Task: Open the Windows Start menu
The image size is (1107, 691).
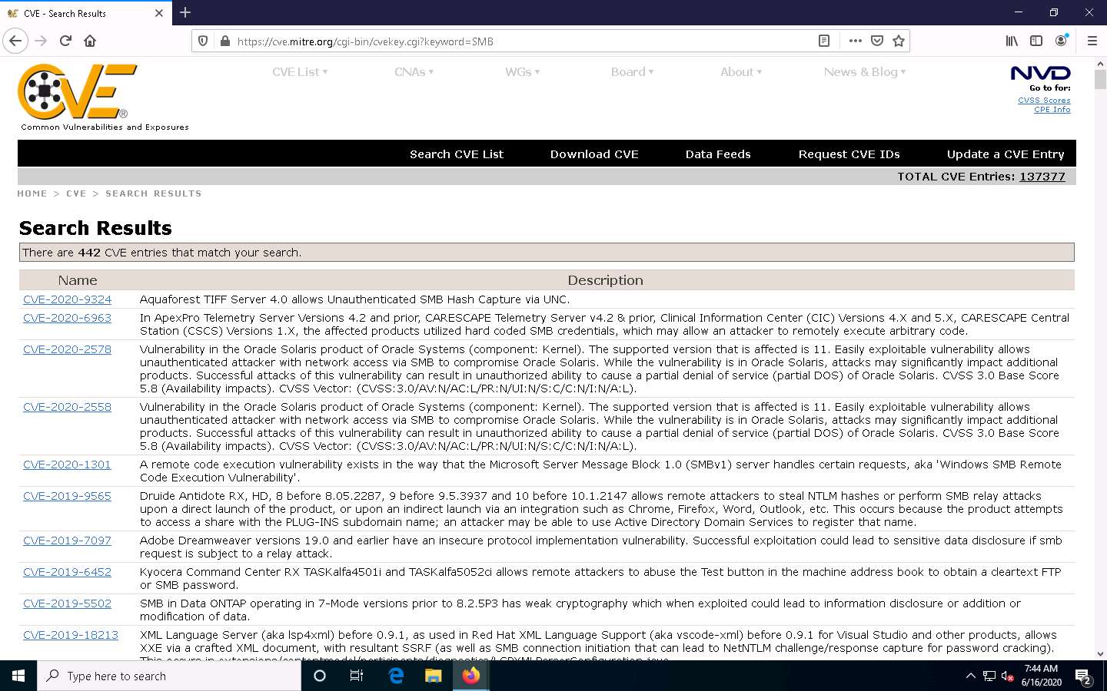Action: click(18, 676)
